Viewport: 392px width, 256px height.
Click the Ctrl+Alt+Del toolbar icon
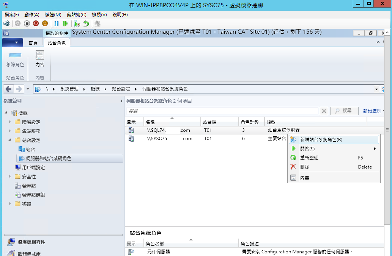click(6, 23)
